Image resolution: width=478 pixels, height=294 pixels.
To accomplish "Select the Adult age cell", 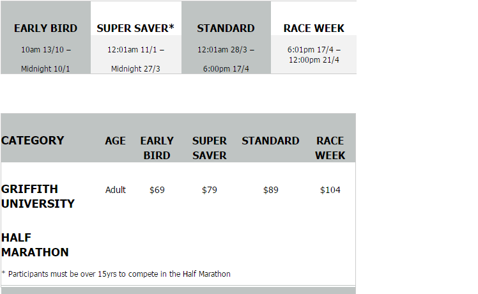I will coord(116,190).
